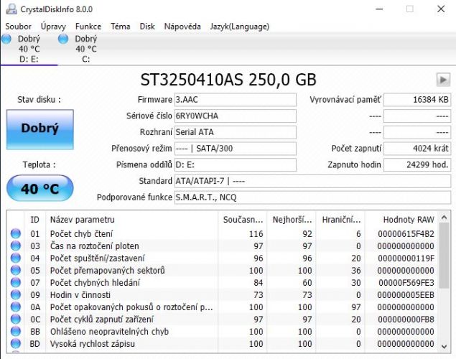Open the Nápověda menu
Image resolution: width=456 pixels, height=359 pixels.
tap(182, 27)
